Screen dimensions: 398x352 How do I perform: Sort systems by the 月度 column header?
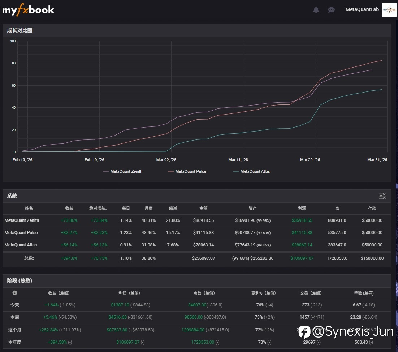(x=148, y=208)
